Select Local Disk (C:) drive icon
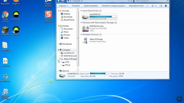Screen dimensions: 184x103 (x=85, y=17)
